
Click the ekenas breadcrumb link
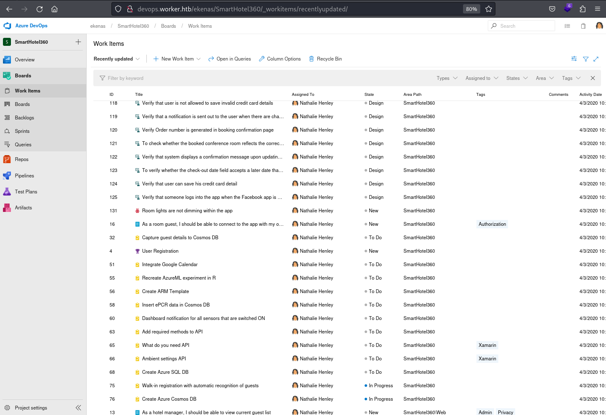click(98, 26)
